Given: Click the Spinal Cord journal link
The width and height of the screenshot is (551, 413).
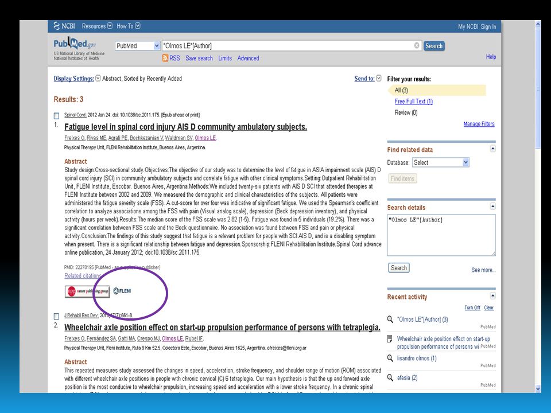Looking at the screenshot, I should click(75, 115).
